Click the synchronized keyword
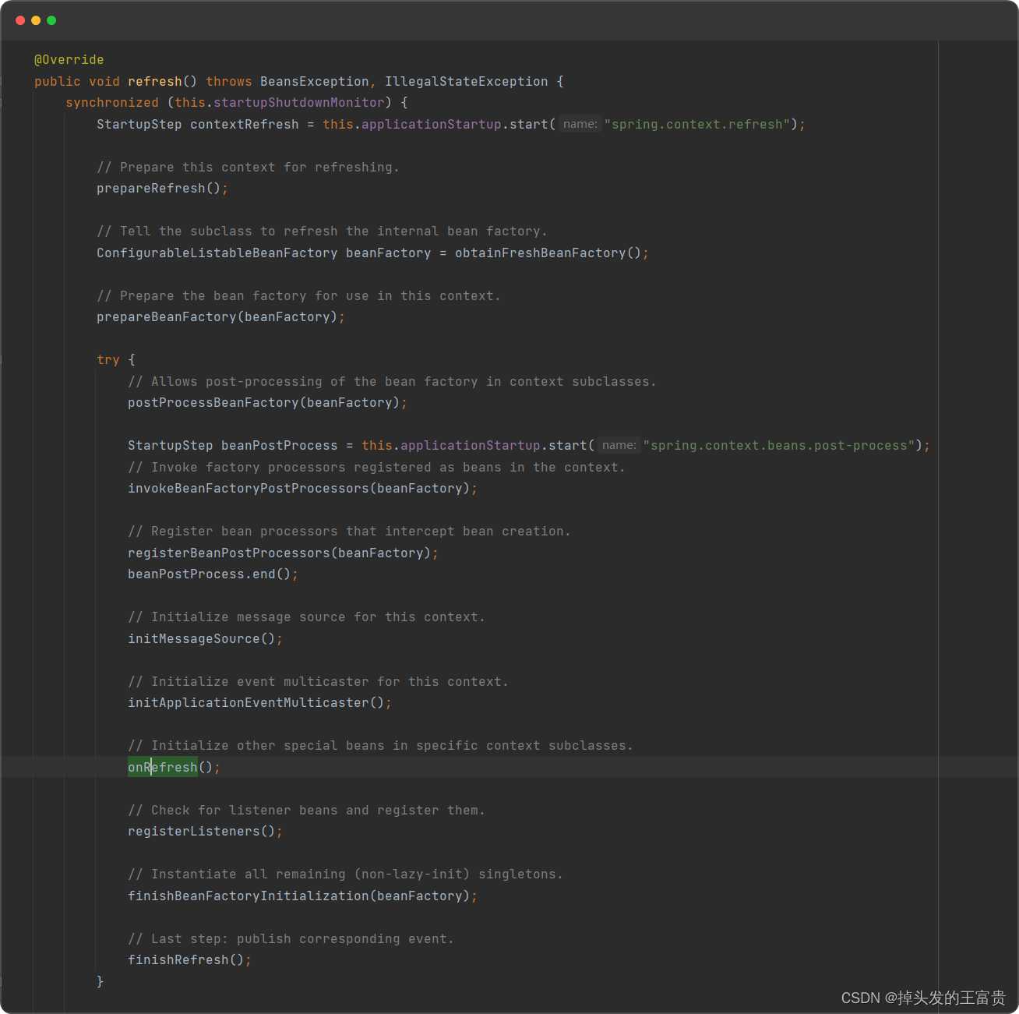 coord(112,103)
